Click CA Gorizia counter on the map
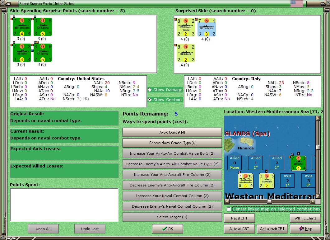Screen dimensions: 330x240 (x=267, y=181)
